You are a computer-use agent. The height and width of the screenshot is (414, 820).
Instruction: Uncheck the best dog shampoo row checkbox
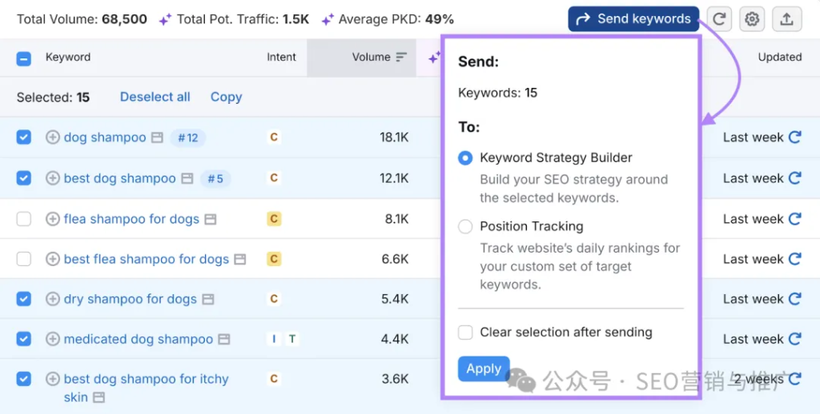(24, 178)
